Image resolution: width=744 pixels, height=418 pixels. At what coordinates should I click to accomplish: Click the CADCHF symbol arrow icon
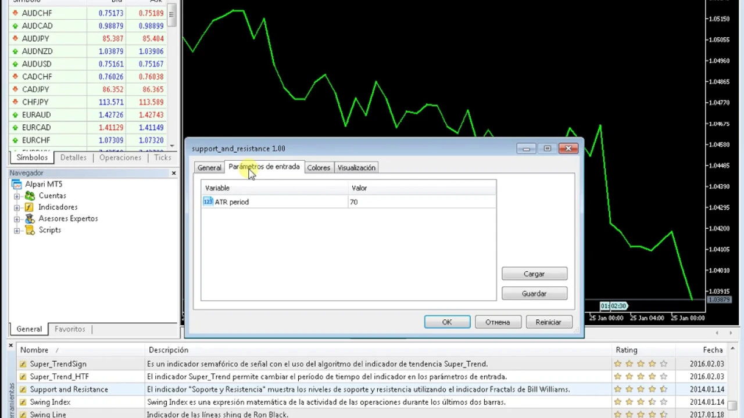[x=15, y=77]
